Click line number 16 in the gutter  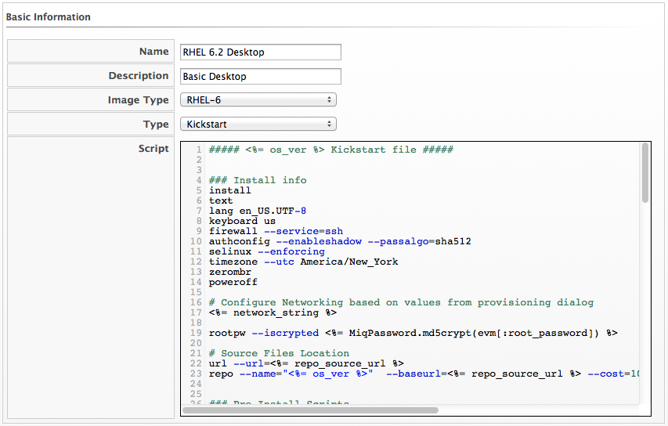(196, 302)
